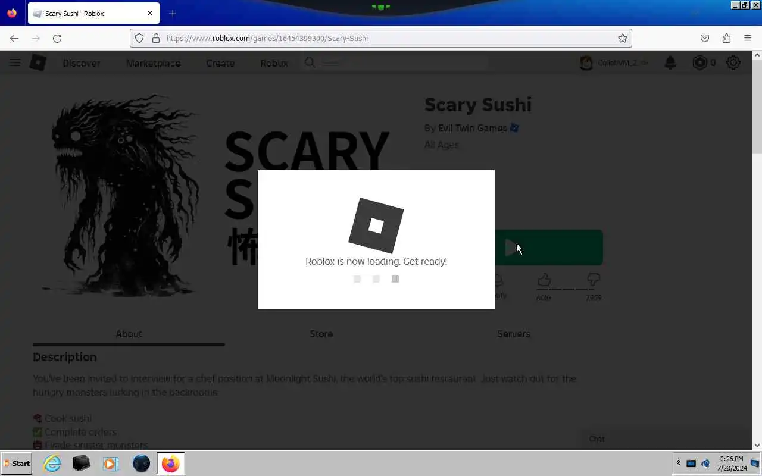The height and width of the screenshot is (476, 762).
Task: Select the Scary Sushi - Roblox tab
Action: (93, 13)
